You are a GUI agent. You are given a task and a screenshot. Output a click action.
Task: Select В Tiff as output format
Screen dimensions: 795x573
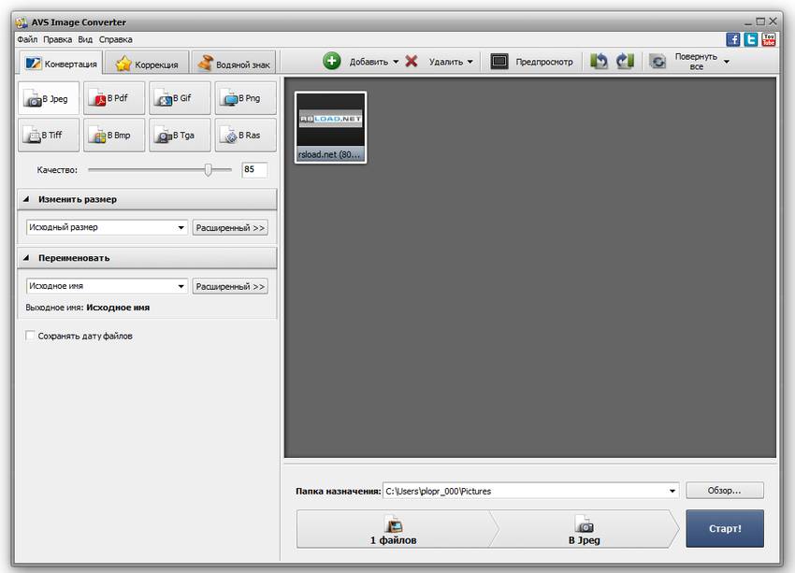(48, 135)
